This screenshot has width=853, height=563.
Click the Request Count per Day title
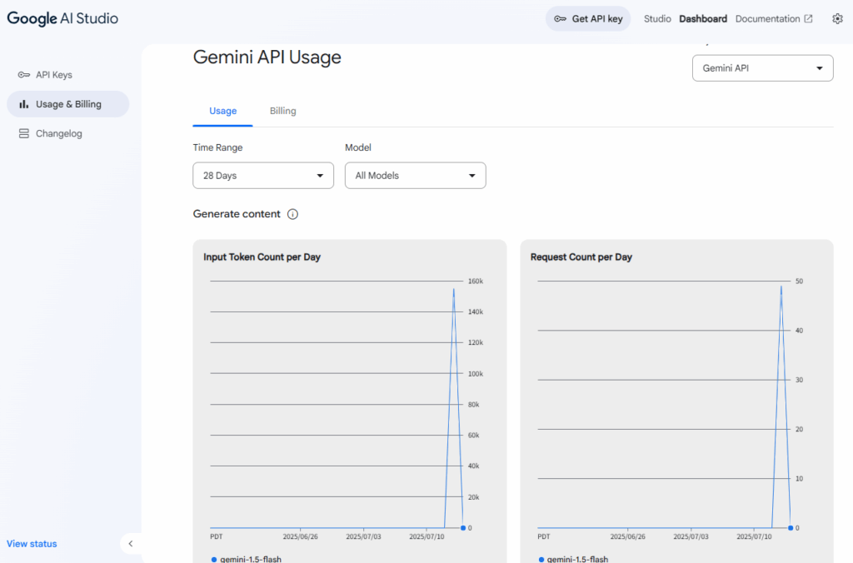point(581,257)
